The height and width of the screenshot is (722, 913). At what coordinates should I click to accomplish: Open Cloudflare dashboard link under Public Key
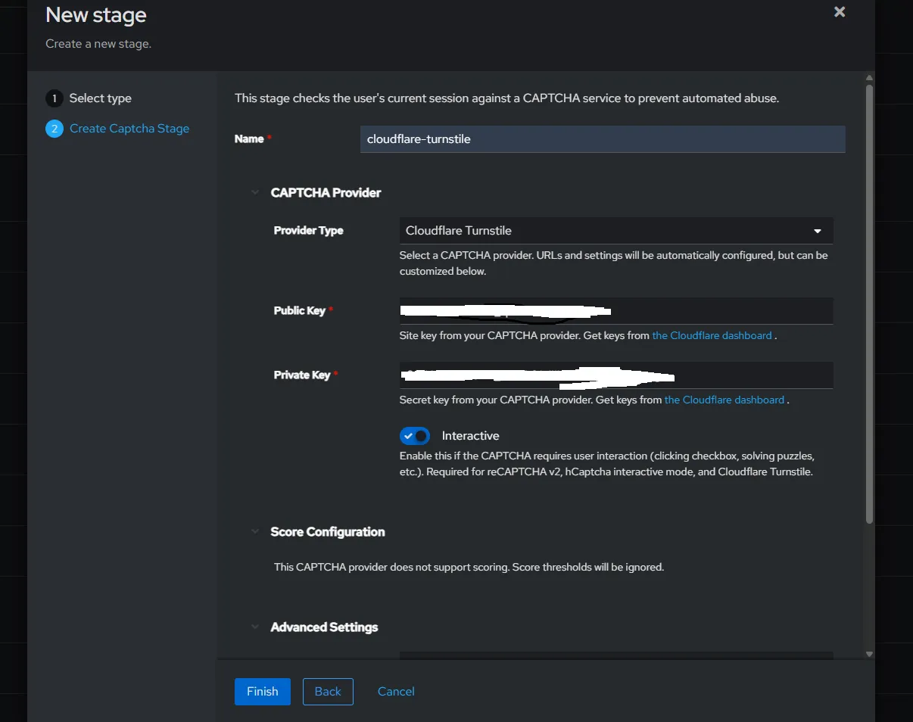point(712,335)
